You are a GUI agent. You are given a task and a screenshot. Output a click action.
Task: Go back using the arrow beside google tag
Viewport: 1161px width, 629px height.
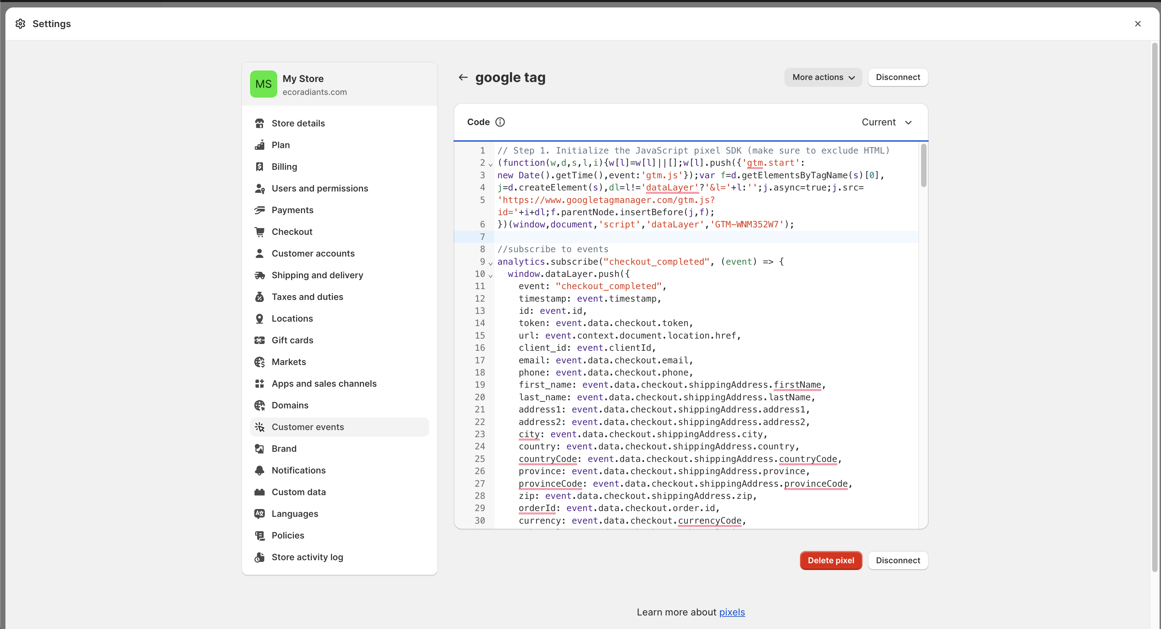(x=463, y=78)
